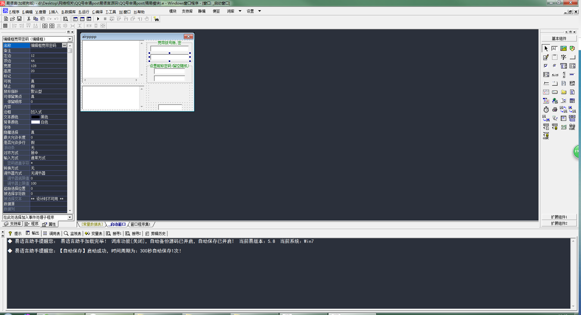Switch to the 窗口程序集1 tab

[x=140, y=225]
